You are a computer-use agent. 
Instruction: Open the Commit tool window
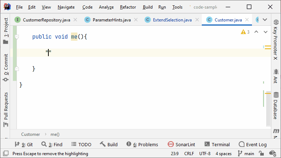point(6,68)
